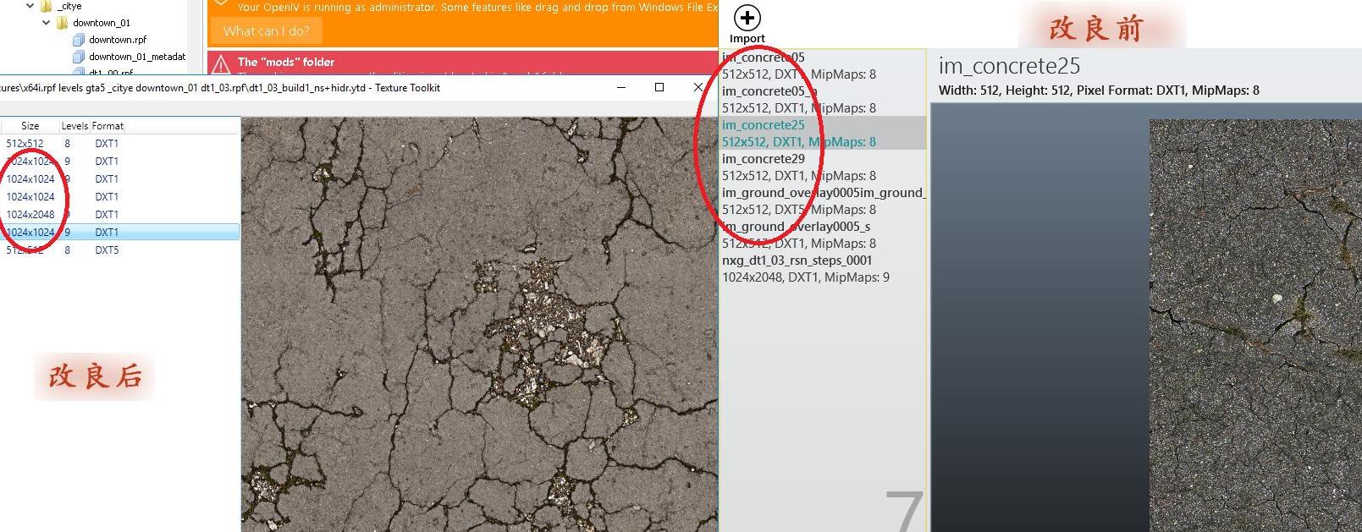This screenshot has height=532, width=1362.
Task: Select nxg_dt1_03_rsn_steps_0001 in the list
Action: 823,269
